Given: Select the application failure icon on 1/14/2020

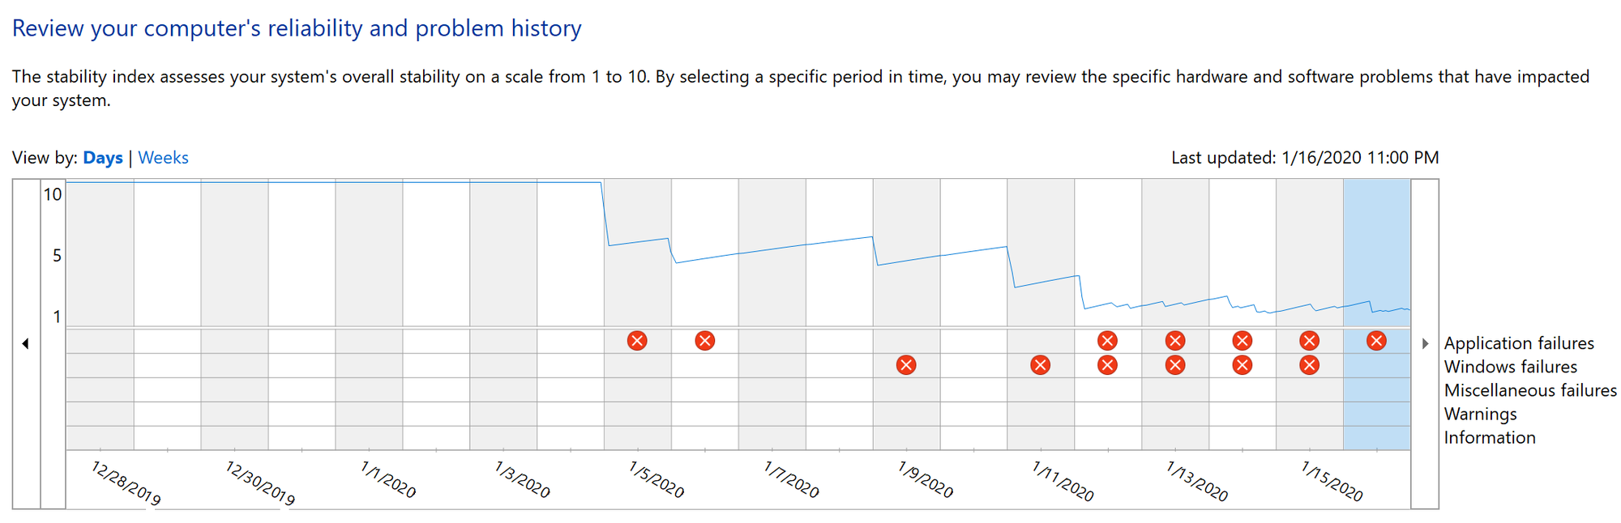Looking at the screenshot, I should point(1242,341).
